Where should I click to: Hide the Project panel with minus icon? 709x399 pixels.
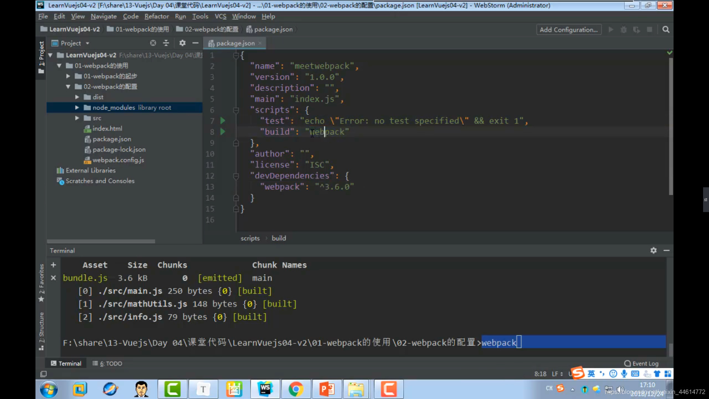195,43
